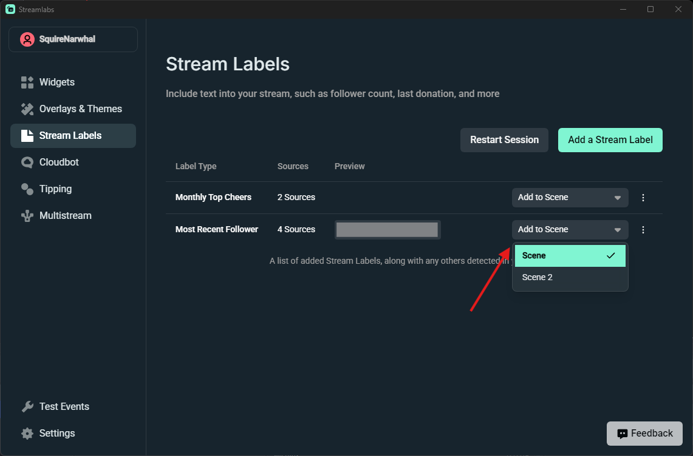The height and width of the screenshot is (456, 693).
Task: Send Feedback using the bottom-right button
Action: 644,433
